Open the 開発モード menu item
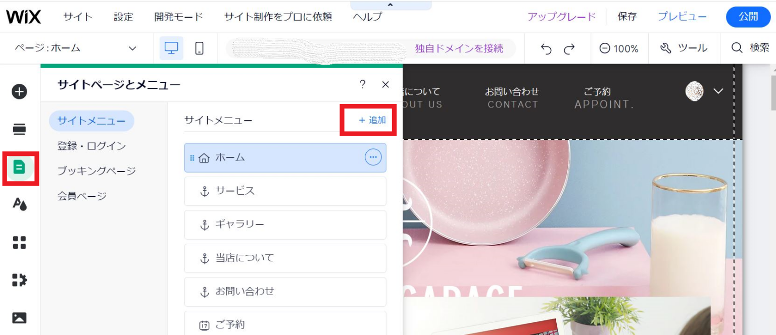The height and width of the screenshot is (335, 776). point(179,16)
